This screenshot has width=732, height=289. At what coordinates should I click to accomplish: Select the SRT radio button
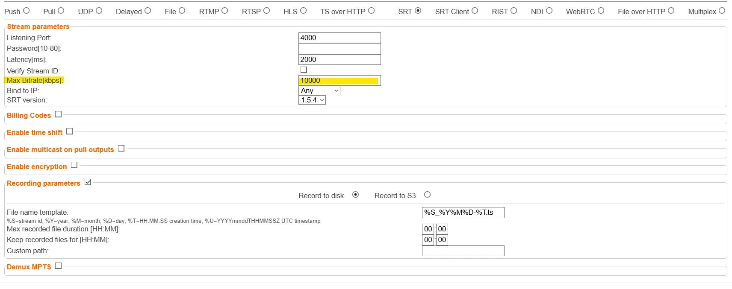pyautogui.click(x=418, y=11)
